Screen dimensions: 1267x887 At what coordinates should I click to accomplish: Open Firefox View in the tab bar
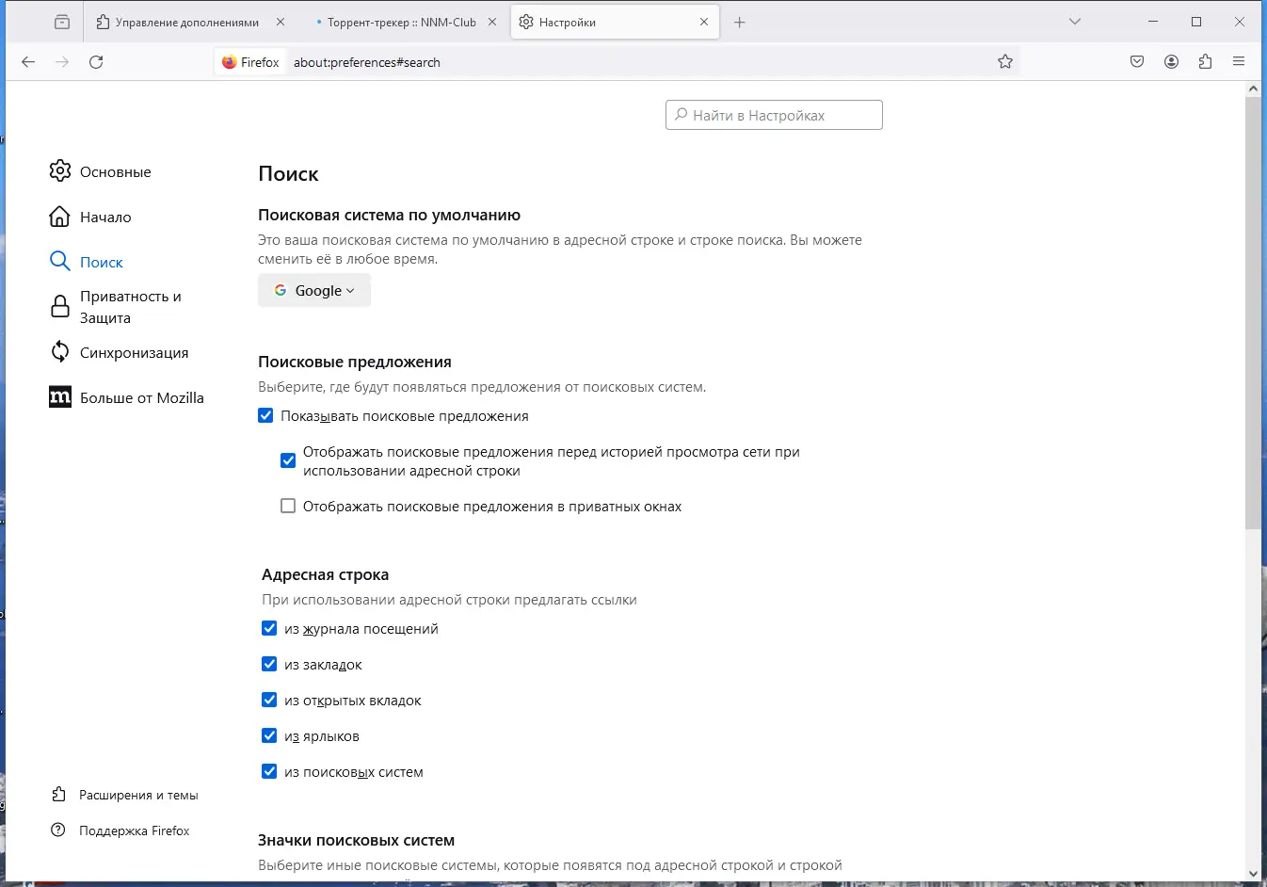pos(62,21)
